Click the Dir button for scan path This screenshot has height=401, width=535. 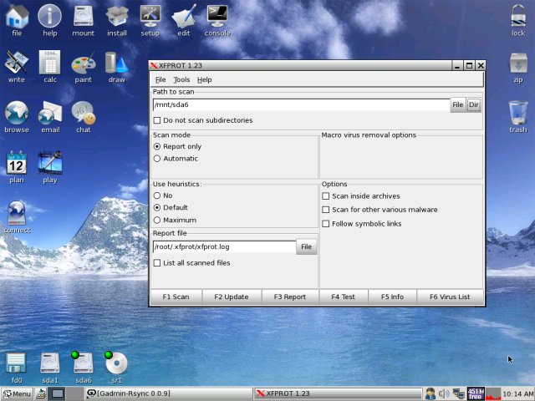[474, 105]
